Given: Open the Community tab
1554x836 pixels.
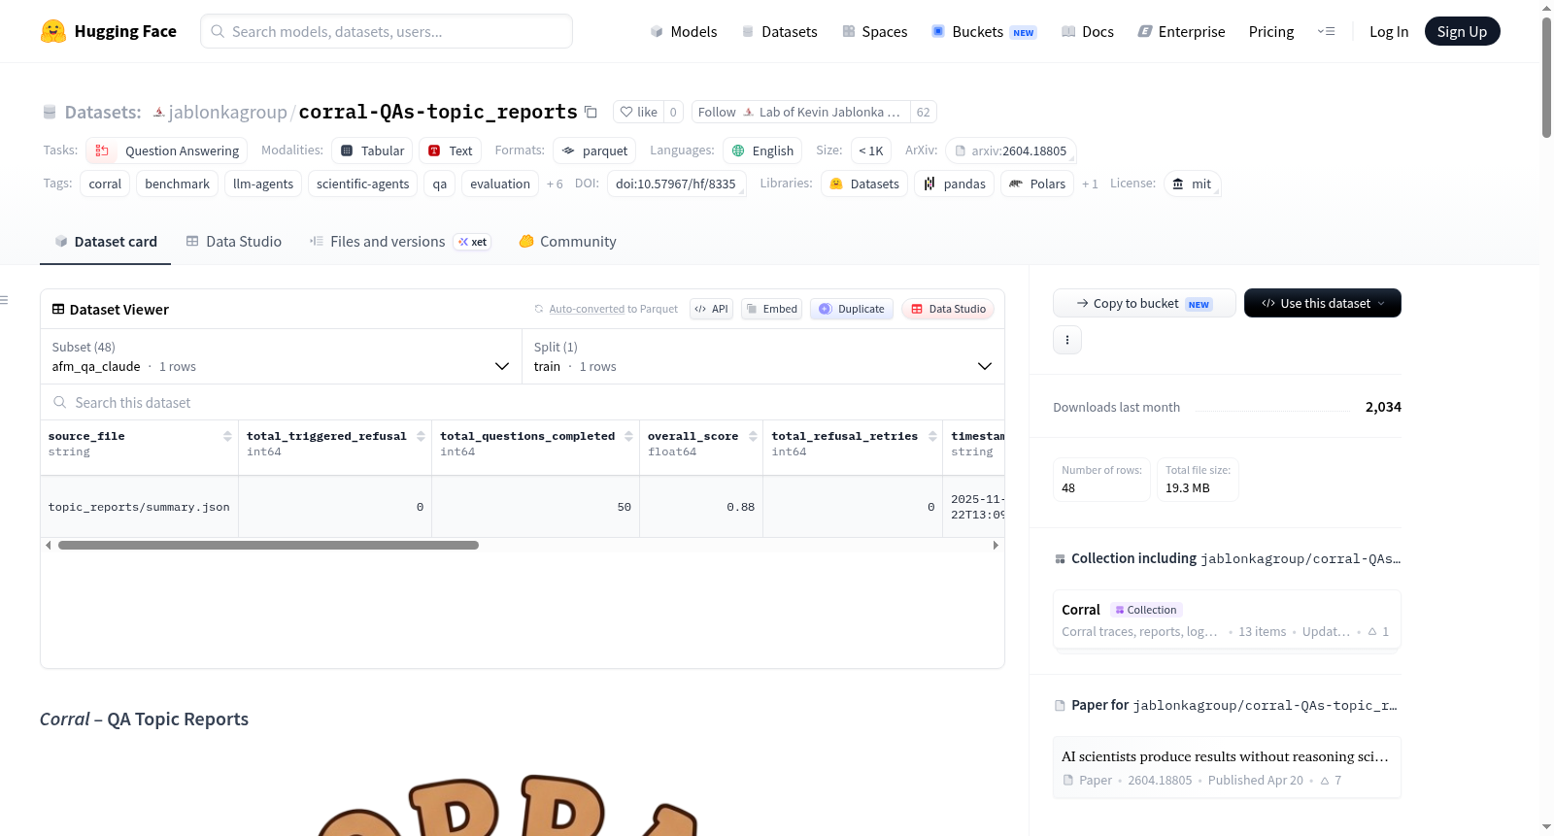Looking at the screenshot, I should pyautogui.click(x=567, y=242).
